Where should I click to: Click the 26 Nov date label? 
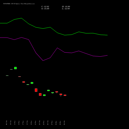pyautogui.click(x=48, y=123)
